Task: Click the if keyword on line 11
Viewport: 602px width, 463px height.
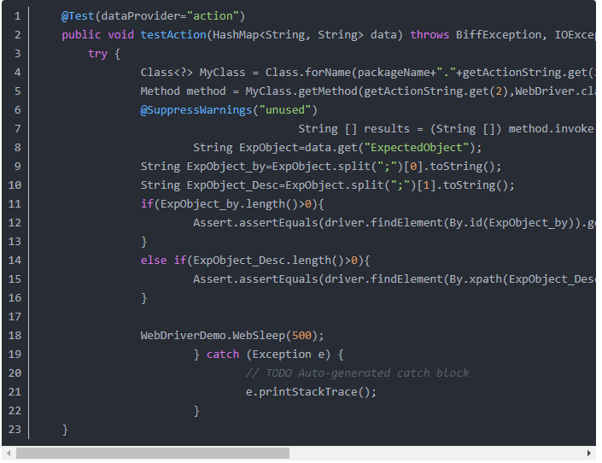Action: pyautogui.click(x=147, y=204)
